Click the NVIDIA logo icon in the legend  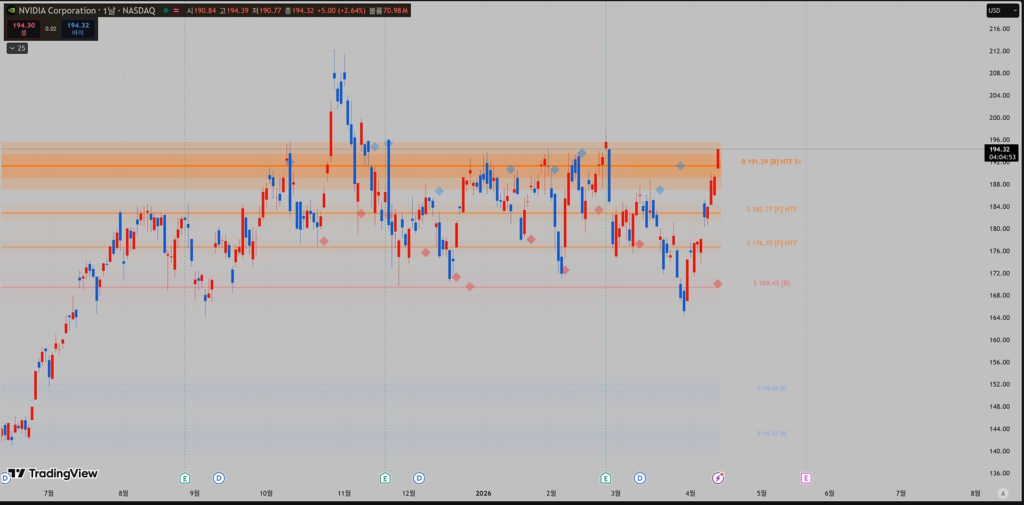click(x=11, y=11)
